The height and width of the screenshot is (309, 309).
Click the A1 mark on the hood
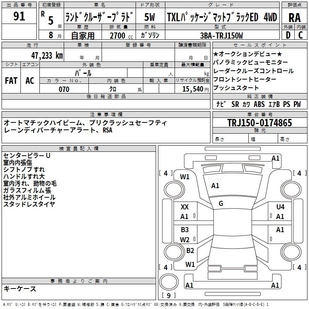[215, 186]
